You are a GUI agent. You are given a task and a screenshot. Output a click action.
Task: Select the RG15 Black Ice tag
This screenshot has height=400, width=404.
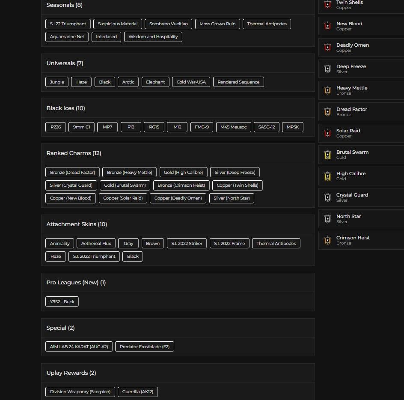click(154, 127)
